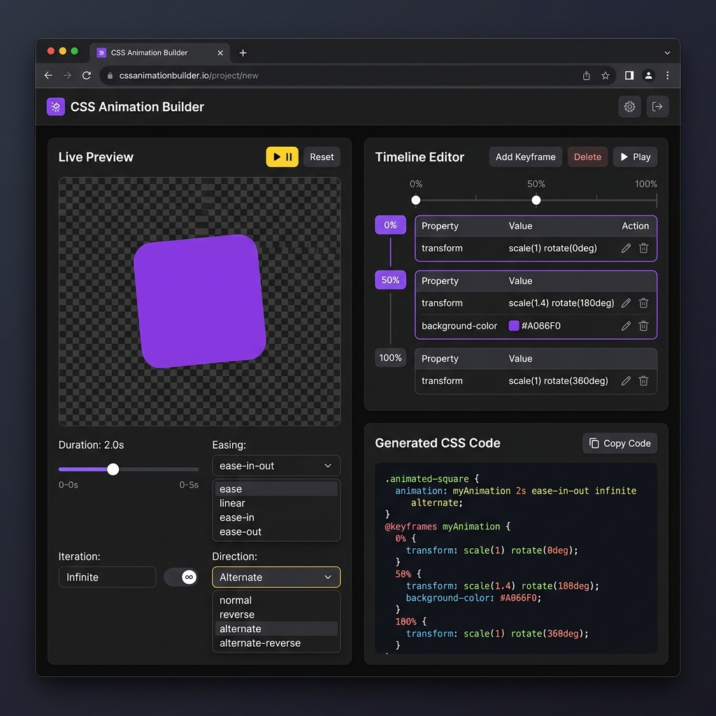The height and width of the screenshot is (716, 716).
Task: Select the 0% keyframe badge
Action: click(x=390, y=224)
